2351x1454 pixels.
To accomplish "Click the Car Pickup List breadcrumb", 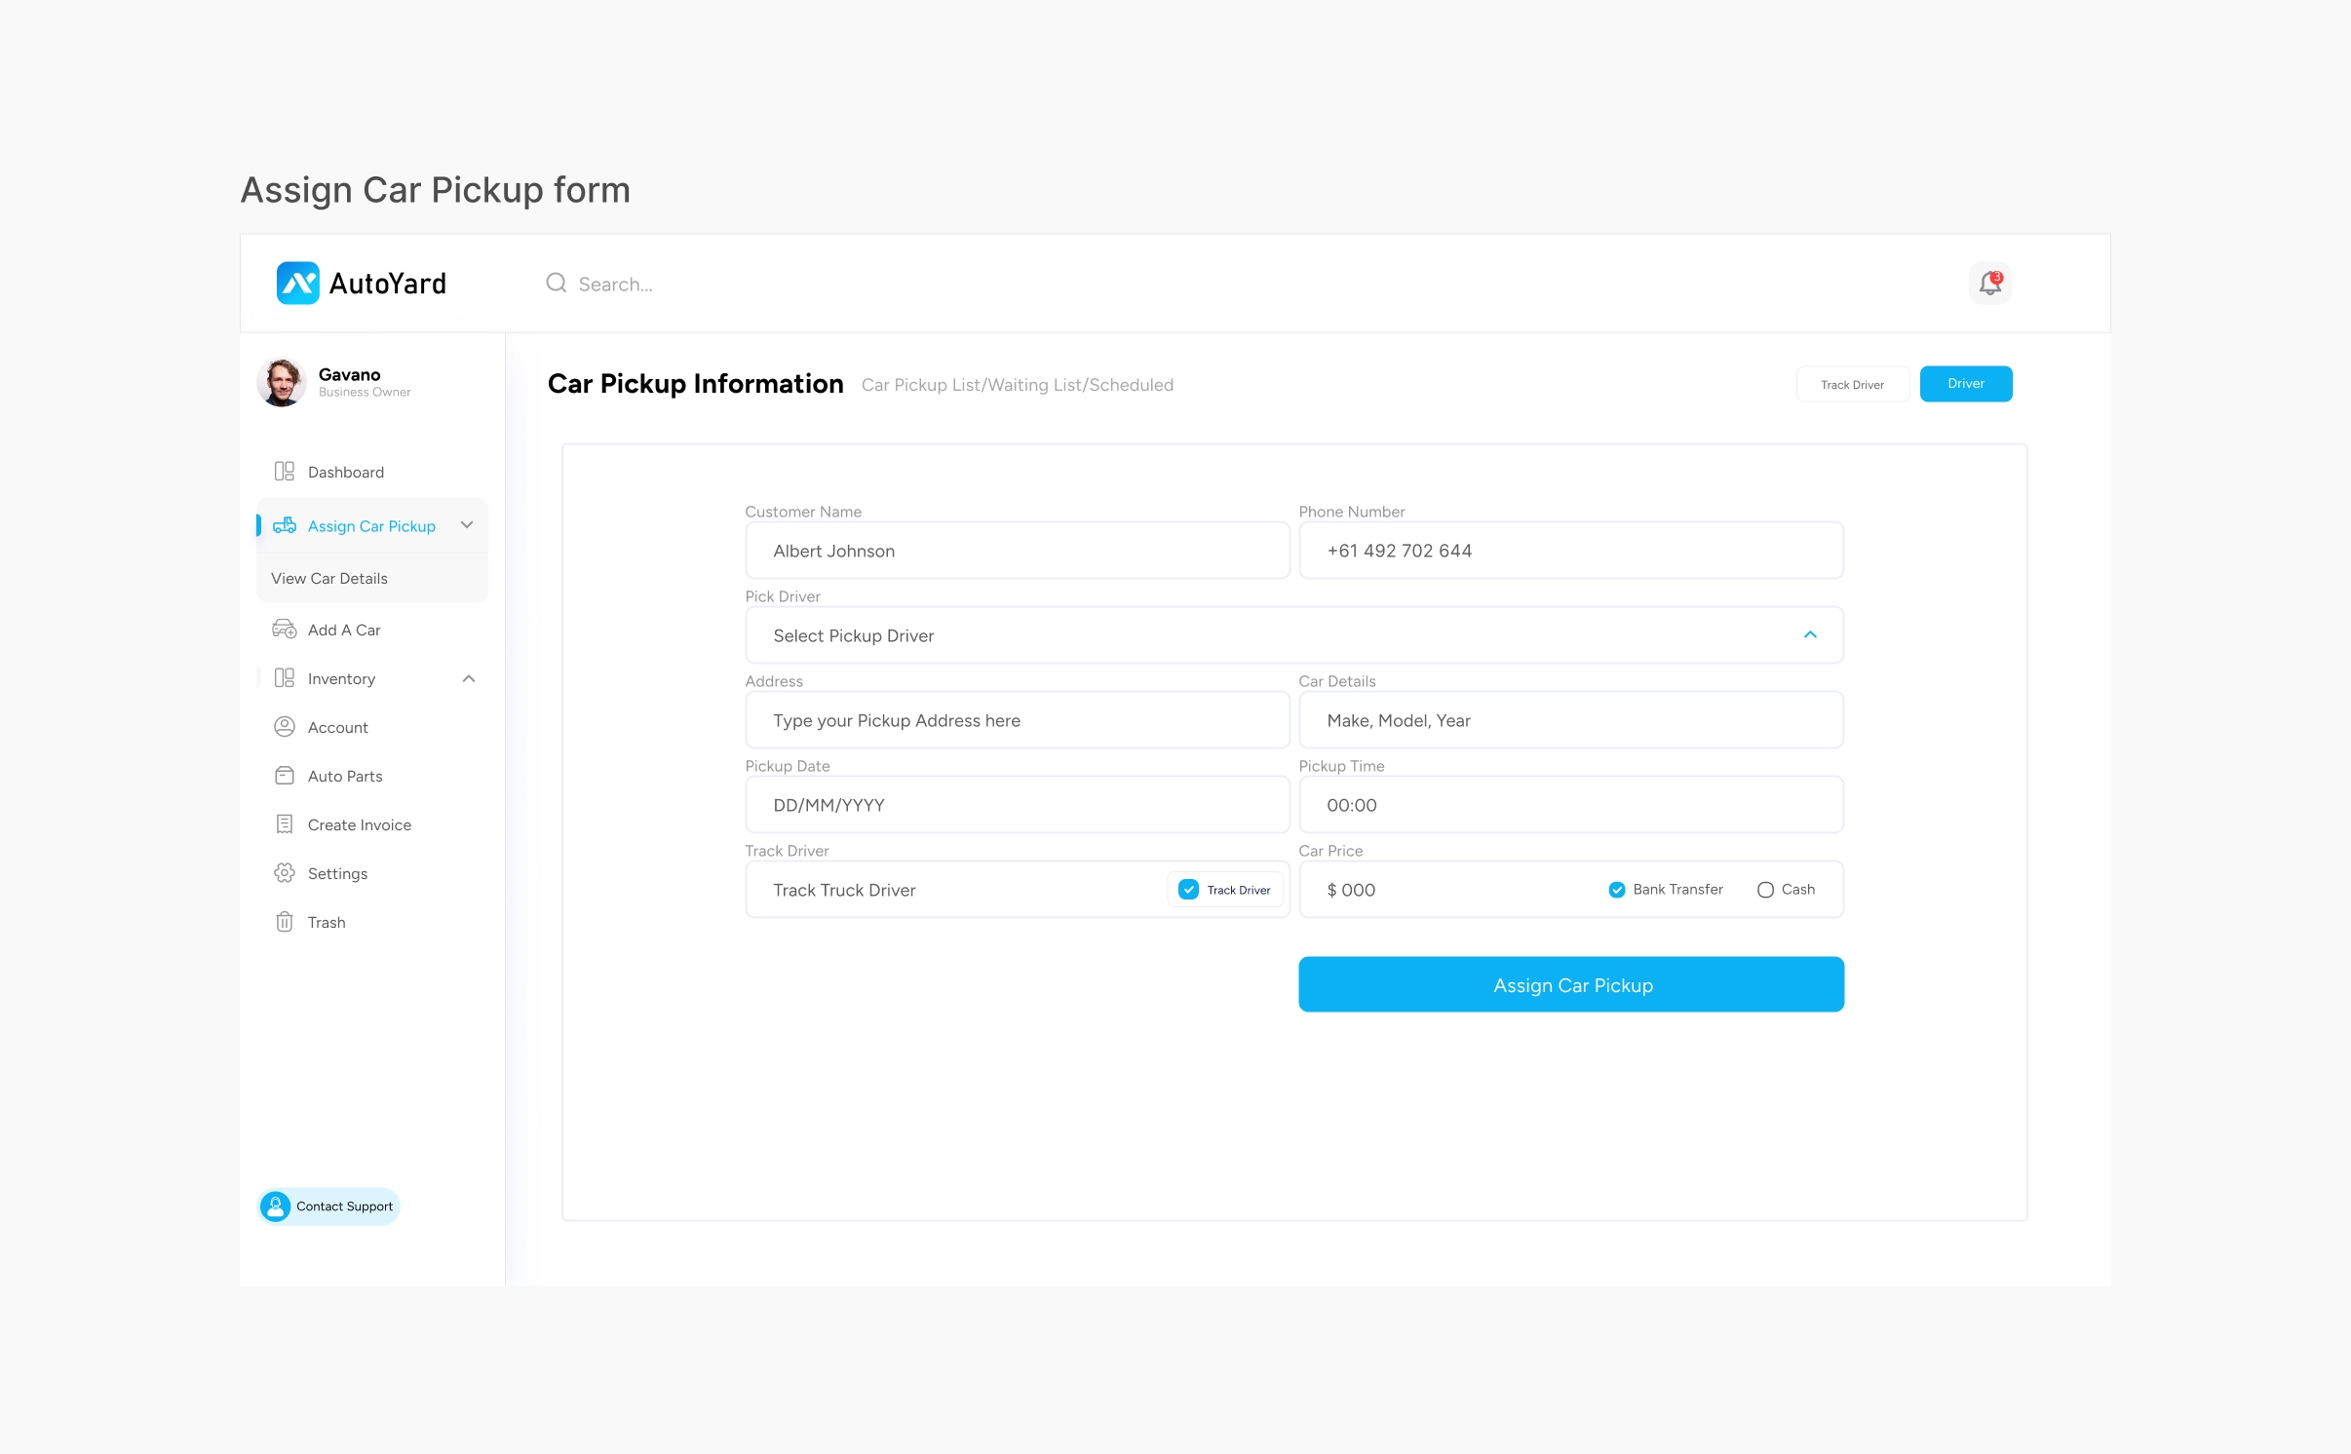I will 921,385.
